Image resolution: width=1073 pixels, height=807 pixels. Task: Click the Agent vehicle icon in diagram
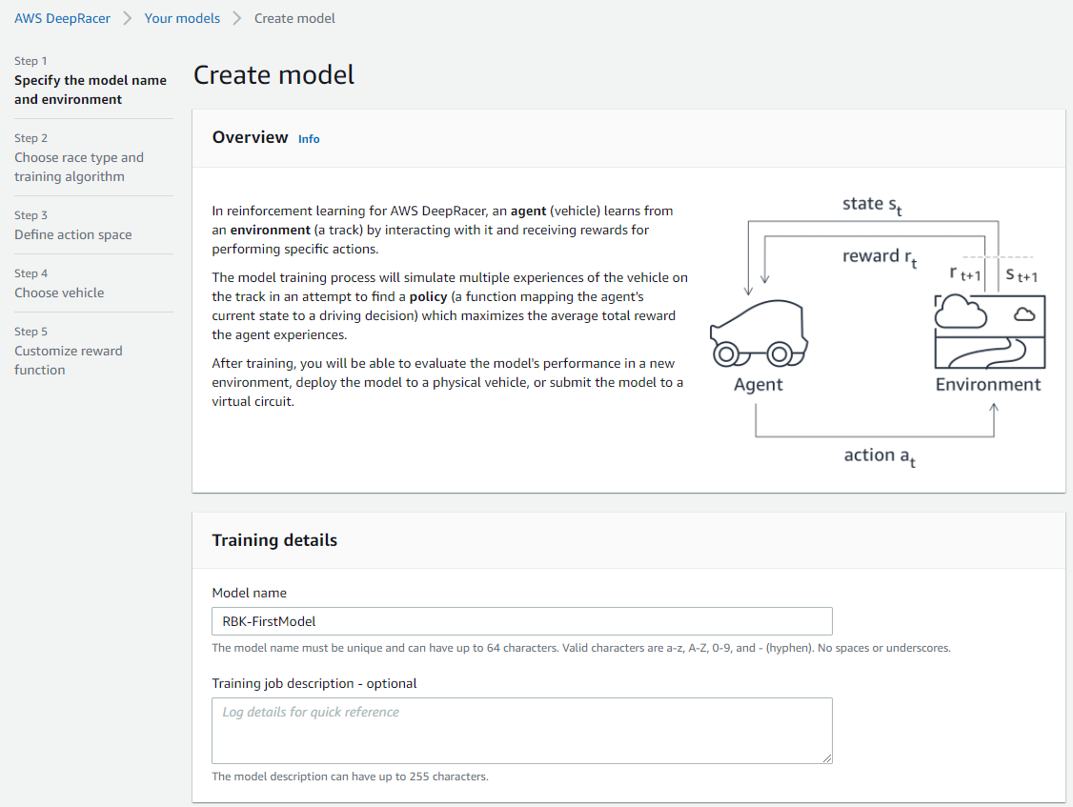759,333
